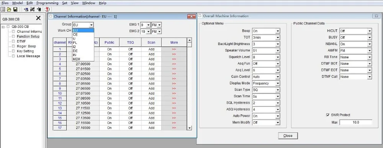Click the read from radio toolbar icon
Screen dimensions: 383x148
click(26, 9)
